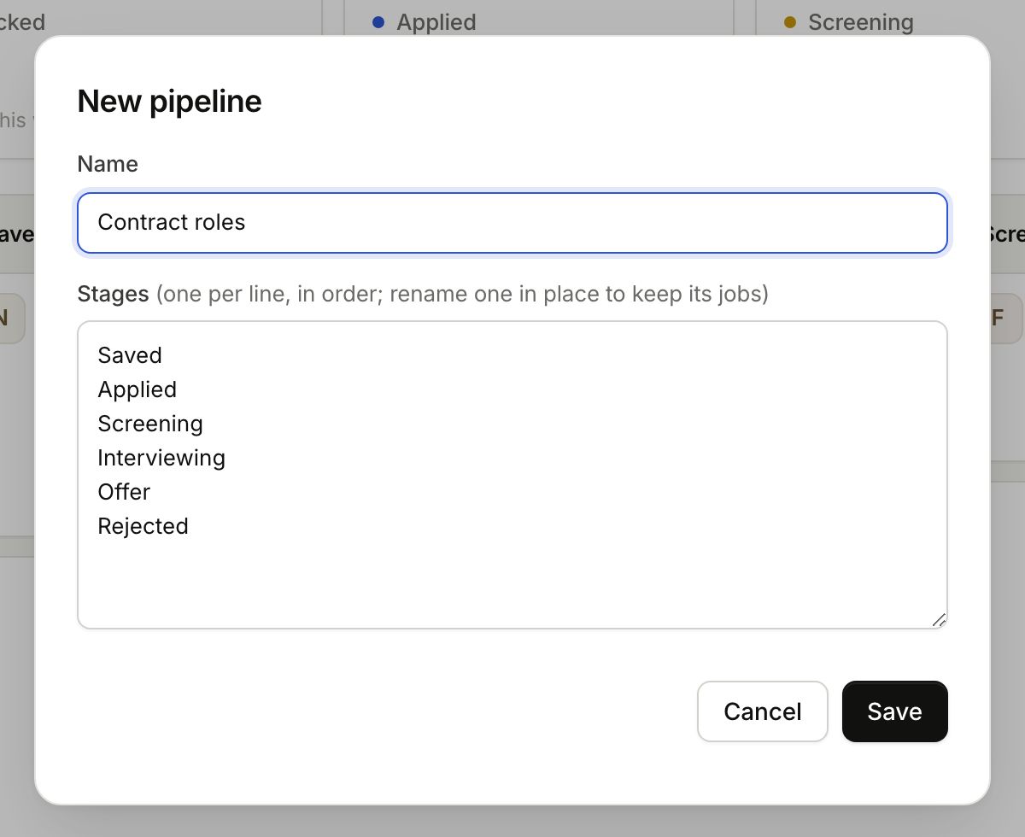Image resolution: width=1025 pixels, height=837 pixels.
Task: Place cursor on the Applied stage line
Action: (137, 389)
